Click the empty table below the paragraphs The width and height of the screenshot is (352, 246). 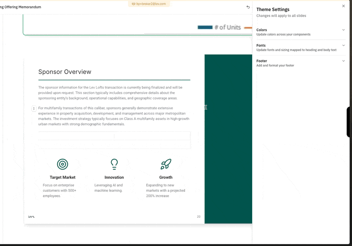coord(114,140)
